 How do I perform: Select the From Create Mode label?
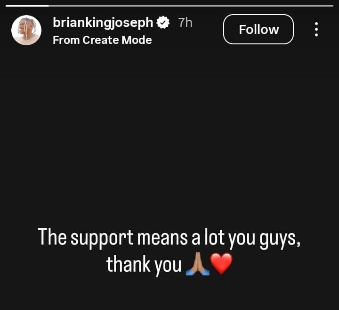pyautogui.click(x=102, y=40)
